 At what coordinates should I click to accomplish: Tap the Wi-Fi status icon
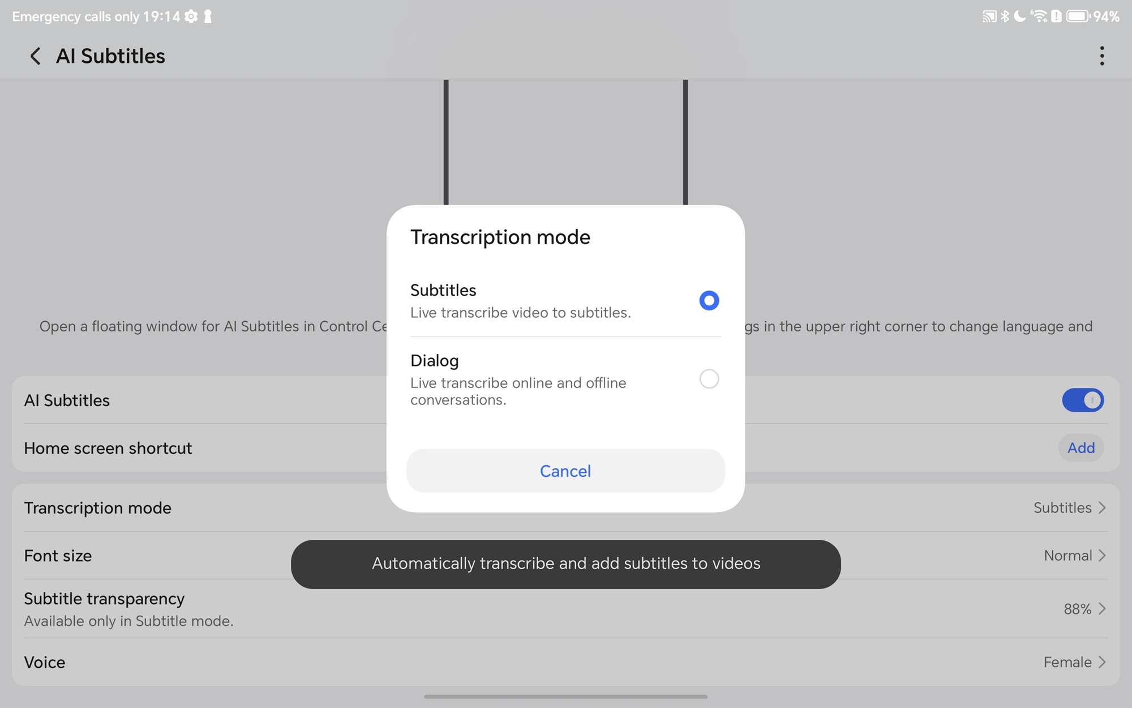[x=1039, y=16]
